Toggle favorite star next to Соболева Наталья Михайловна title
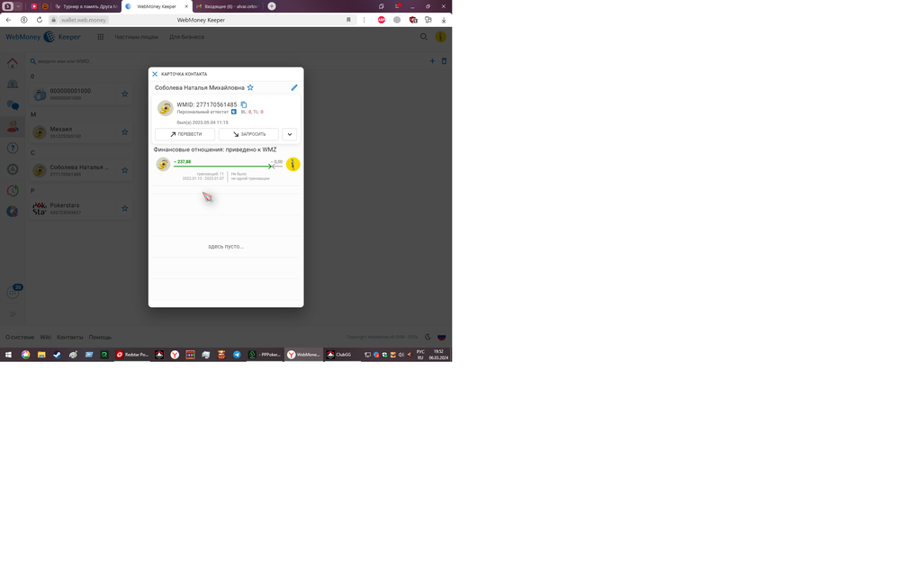The width and height of the screenshot is (900, 561). coord(250,88)
